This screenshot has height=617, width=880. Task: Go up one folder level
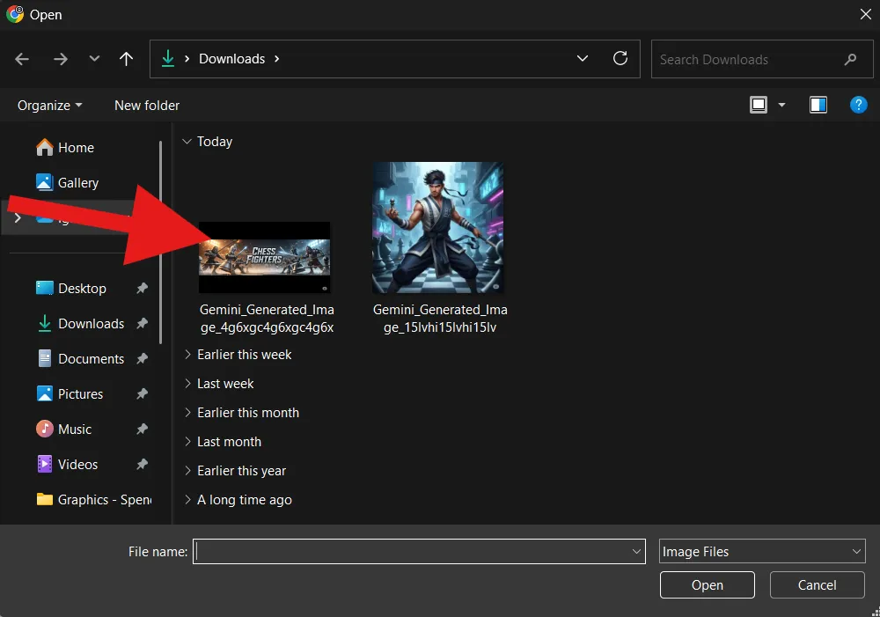click(x=126, y=58)
